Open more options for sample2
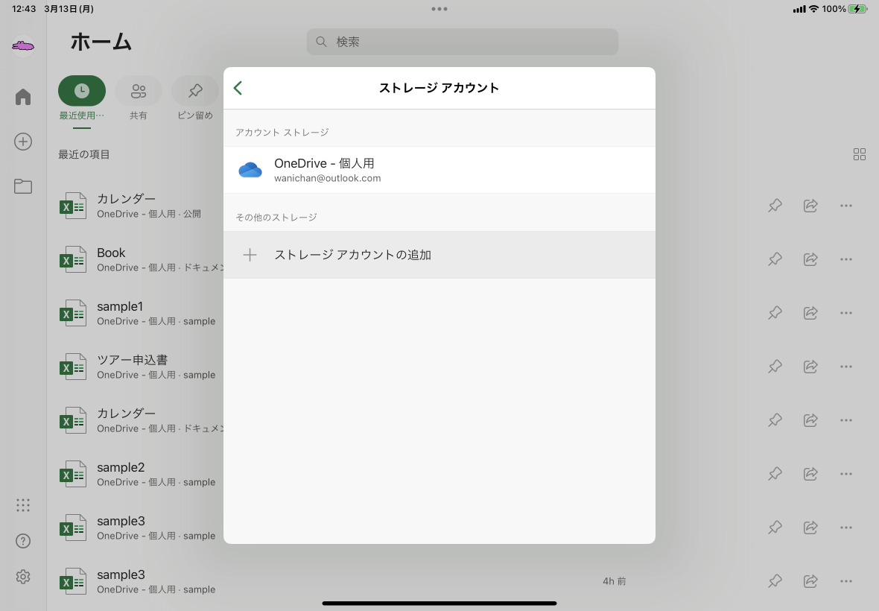The image size is (879, 611). point(846,473)
